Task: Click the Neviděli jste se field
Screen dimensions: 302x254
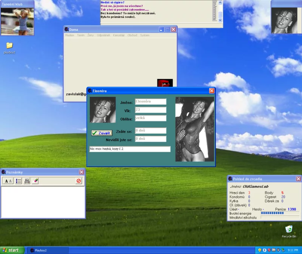Action: pos(151,139)
